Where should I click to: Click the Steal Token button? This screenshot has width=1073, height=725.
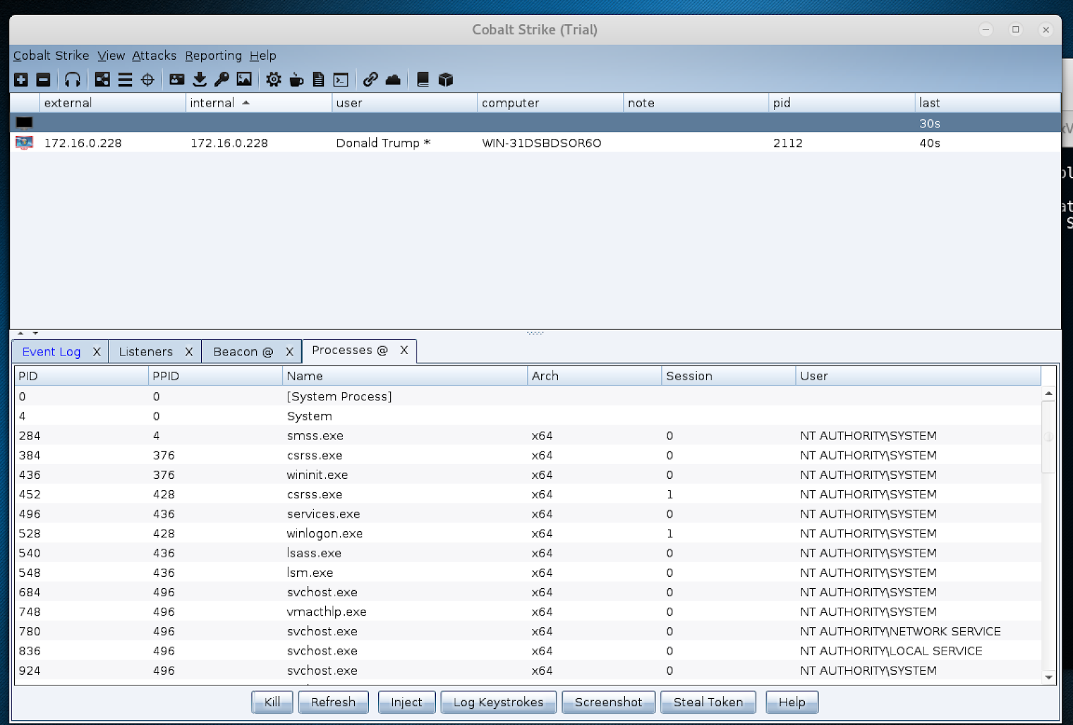[x=708, y=702]
